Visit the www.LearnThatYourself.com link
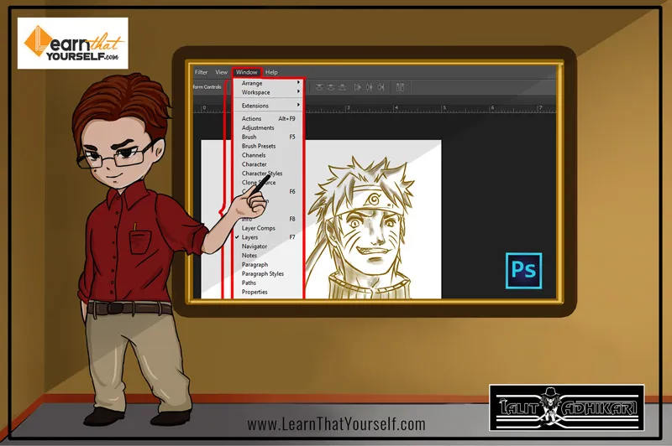672x446 pixels. click(336, 423)
